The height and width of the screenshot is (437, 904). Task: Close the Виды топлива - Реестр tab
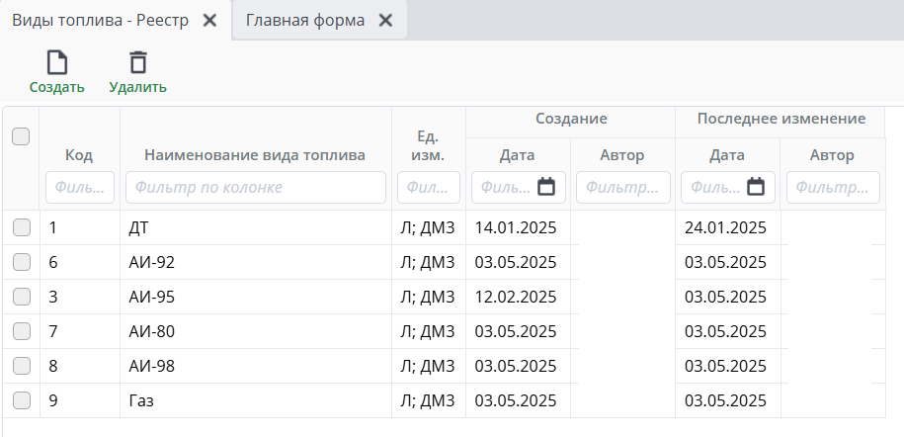209,20
